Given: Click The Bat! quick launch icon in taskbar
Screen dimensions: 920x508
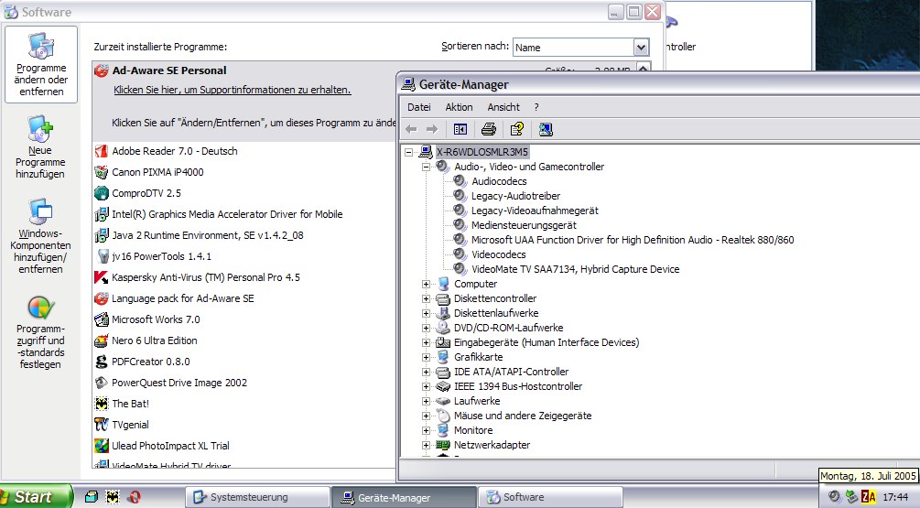Looking at the screenshot, I should coord(112,497).
